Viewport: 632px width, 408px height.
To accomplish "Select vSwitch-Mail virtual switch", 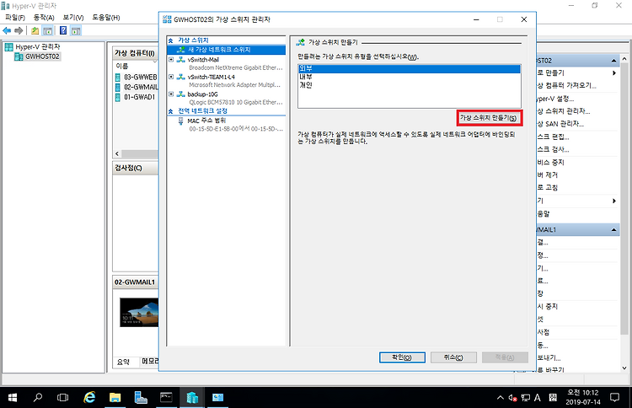I will 203,60.
